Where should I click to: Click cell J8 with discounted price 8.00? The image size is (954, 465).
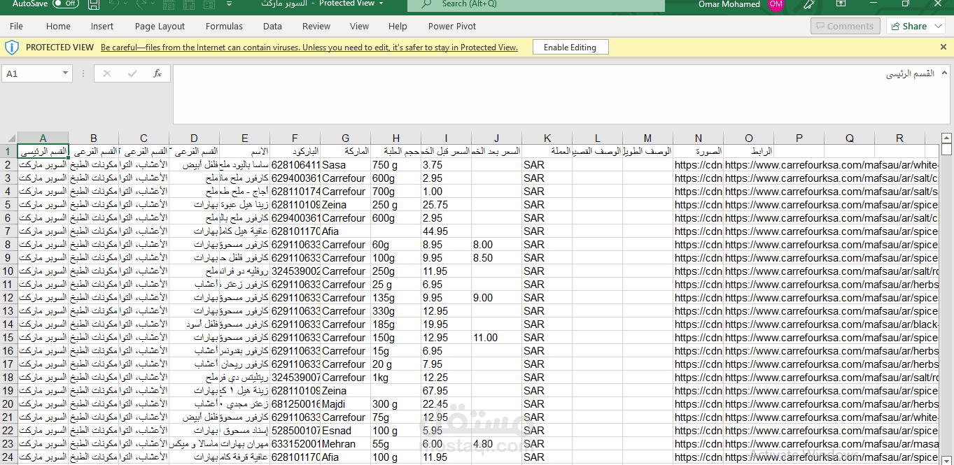(496, 245)
